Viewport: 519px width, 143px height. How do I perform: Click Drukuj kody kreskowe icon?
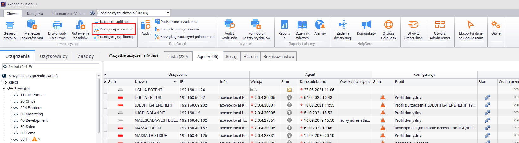click(x=57, y=25)
